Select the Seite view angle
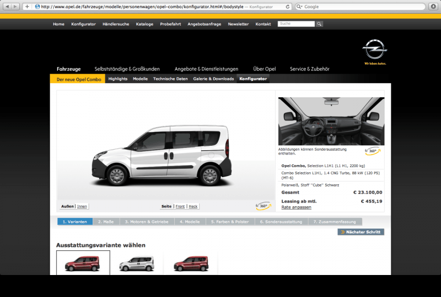The image size is (441, 297). (166, 206)
